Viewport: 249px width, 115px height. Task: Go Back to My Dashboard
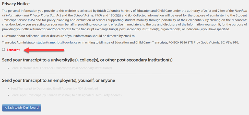coord(22,108)
